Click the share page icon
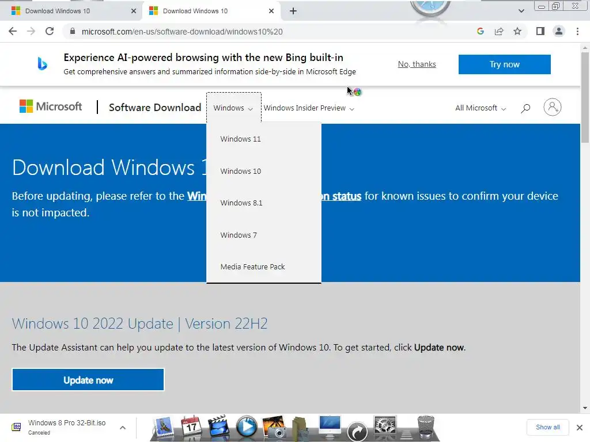This screenshot has height=442, width=590. 499,31
